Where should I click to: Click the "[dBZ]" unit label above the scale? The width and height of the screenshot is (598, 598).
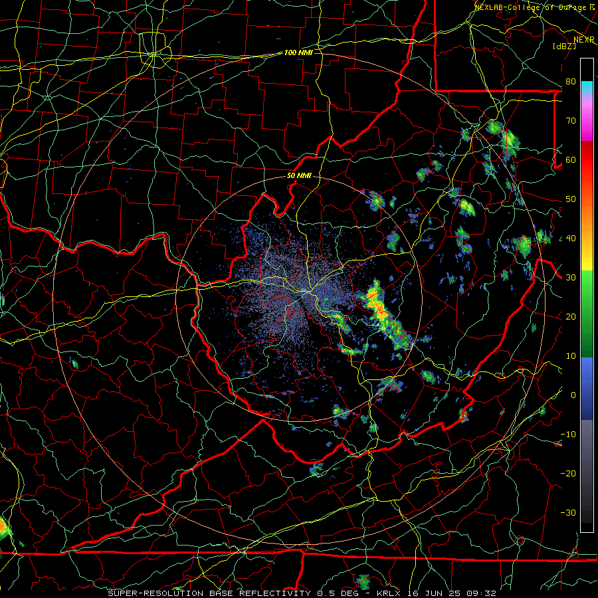(564, 46)
